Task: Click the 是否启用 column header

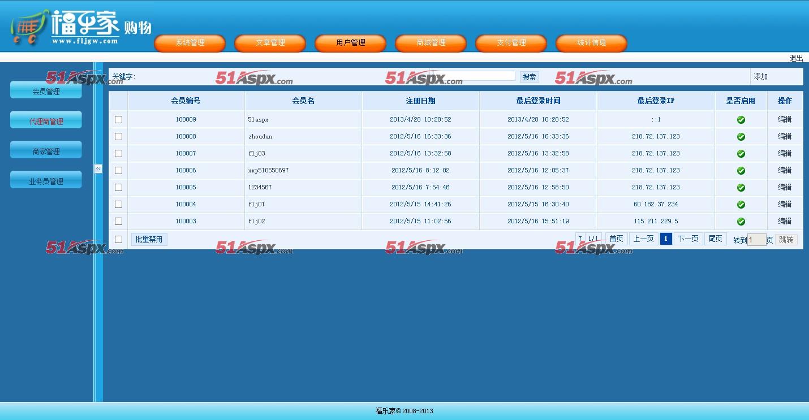Action: click(741, 101)
